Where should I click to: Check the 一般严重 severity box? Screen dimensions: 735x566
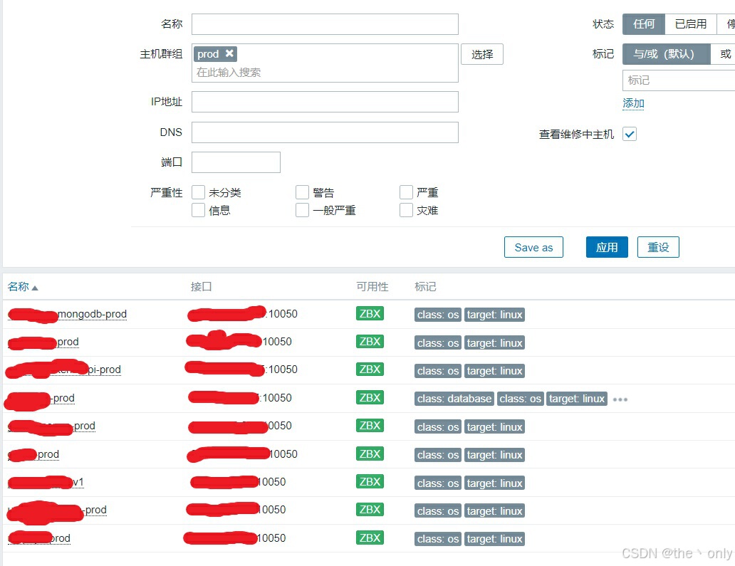coord(303,210)
